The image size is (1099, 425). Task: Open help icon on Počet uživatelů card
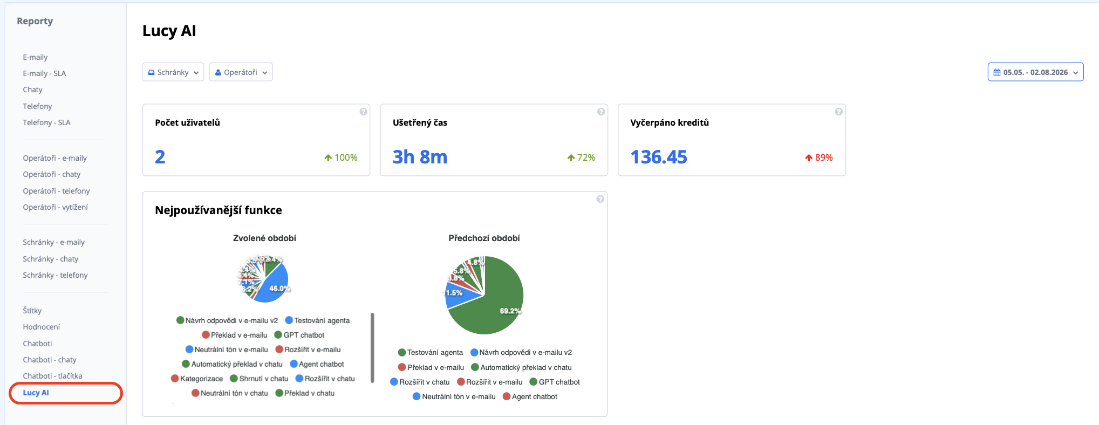363,112
